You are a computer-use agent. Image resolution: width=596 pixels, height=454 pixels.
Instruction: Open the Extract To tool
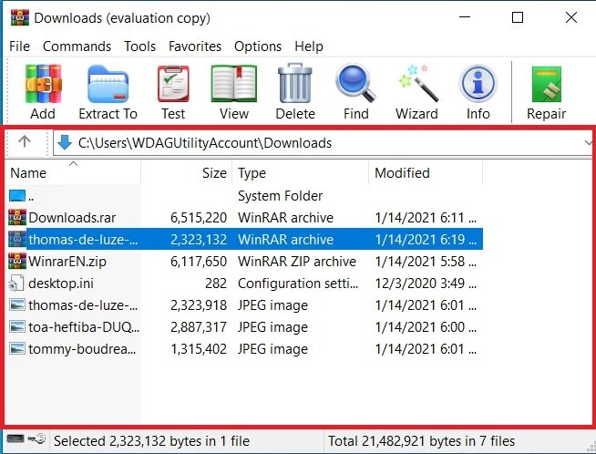(x=108, y=84)
